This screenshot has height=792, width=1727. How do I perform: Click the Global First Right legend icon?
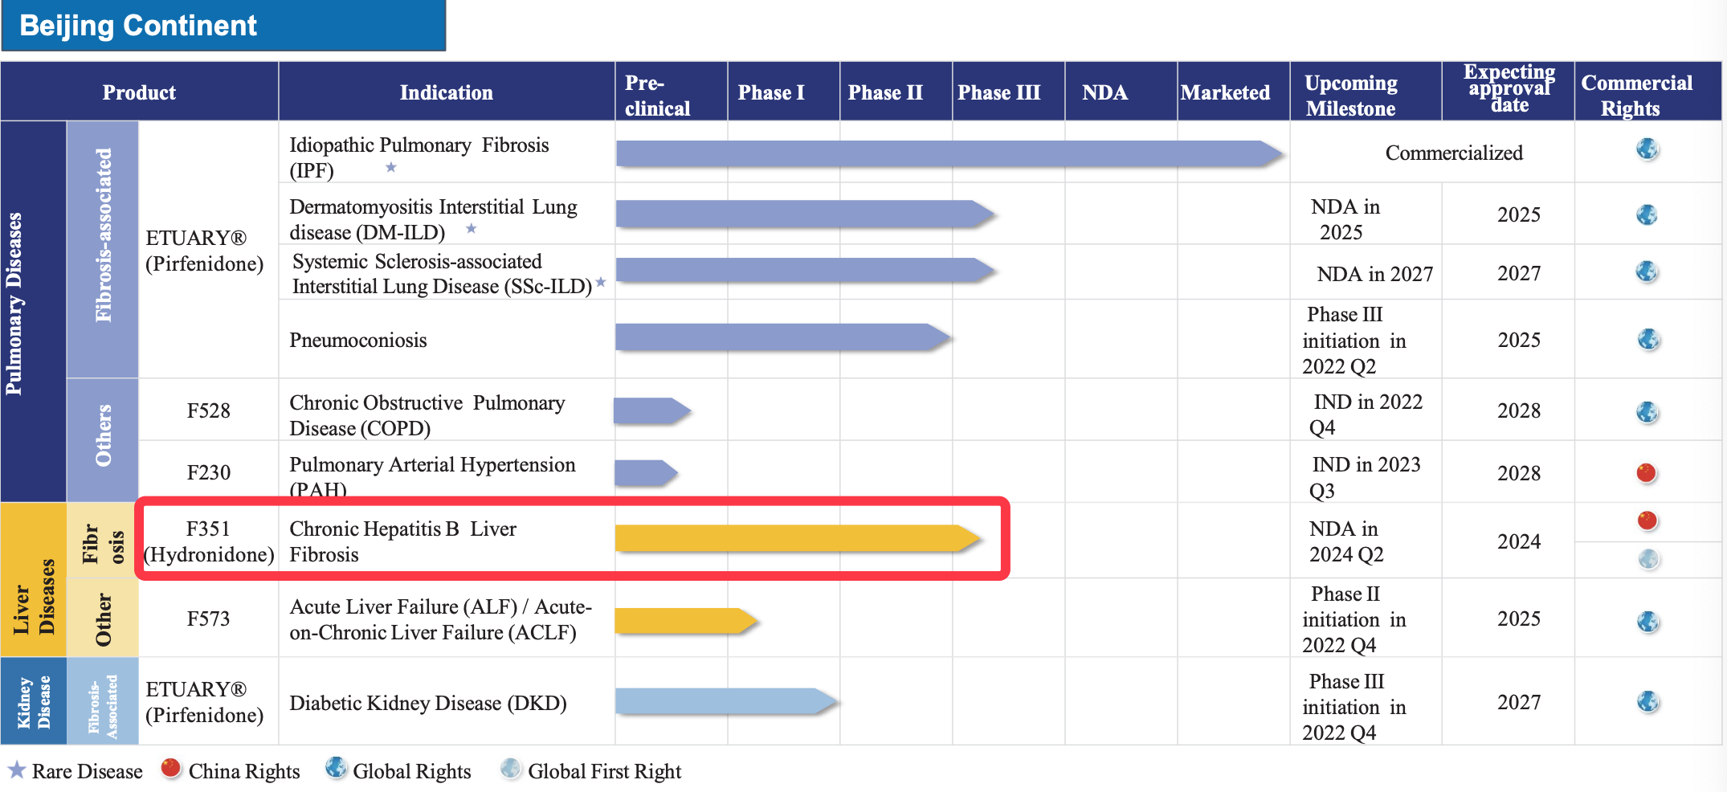click(510, 769)
